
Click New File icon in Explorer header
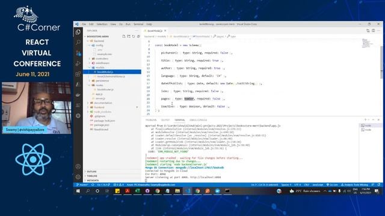[x=124, y=37]
